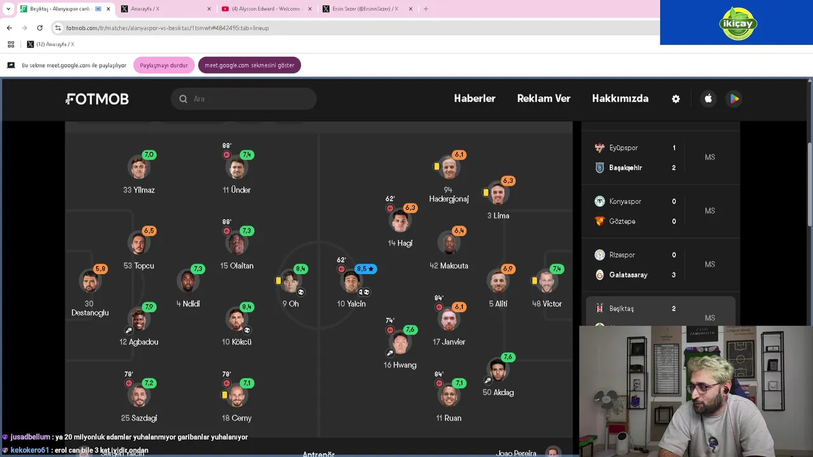Click player name 53 Topcu

point(138,266)
